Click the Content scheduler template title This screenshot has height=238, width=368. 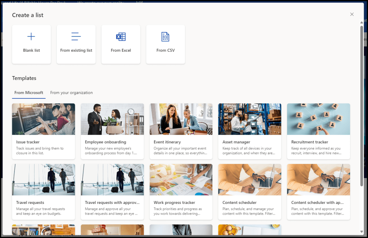239,202
